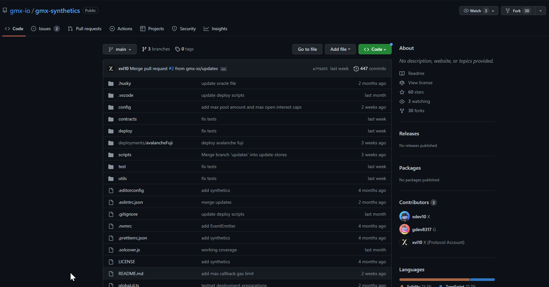Open the Add file dropdown
This screenshot has width=549, height=287.
pyautogui.click(x=340, y=49)
